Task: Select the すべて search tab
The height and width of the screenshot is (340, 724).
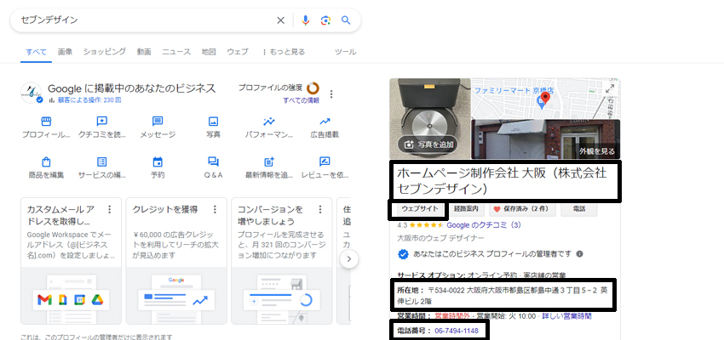Action: coord(36,52)
